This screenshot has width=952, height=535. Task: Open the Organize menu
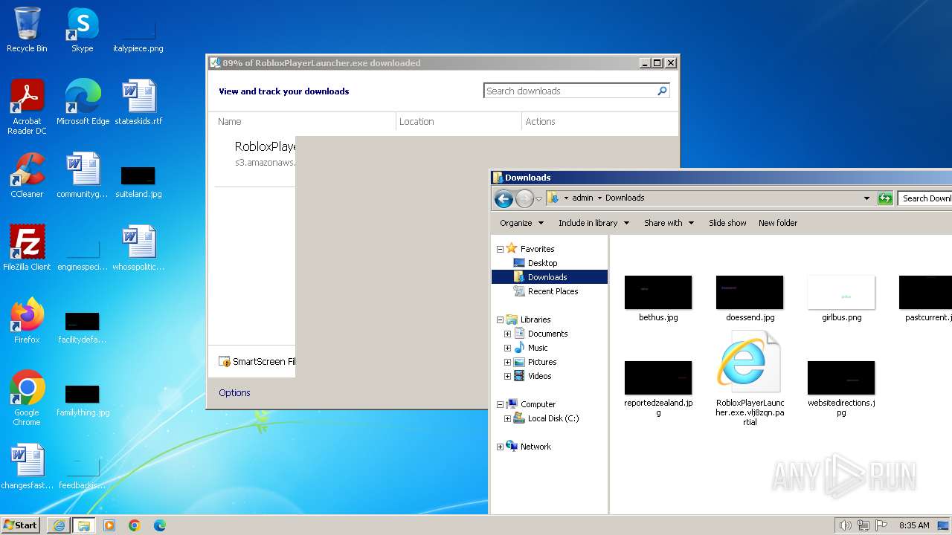(x=521, y=223)
